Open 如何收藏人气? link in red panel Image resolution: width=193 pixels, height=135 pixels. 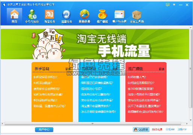pyautogui.click(x=137, y=77)
